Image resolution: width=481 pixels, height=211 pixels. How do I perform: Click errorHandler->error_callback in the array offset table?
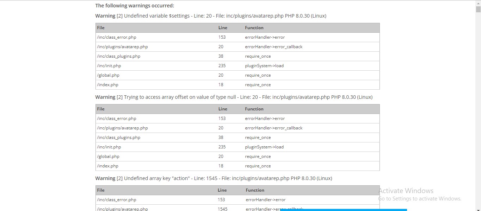pos(273,128)
